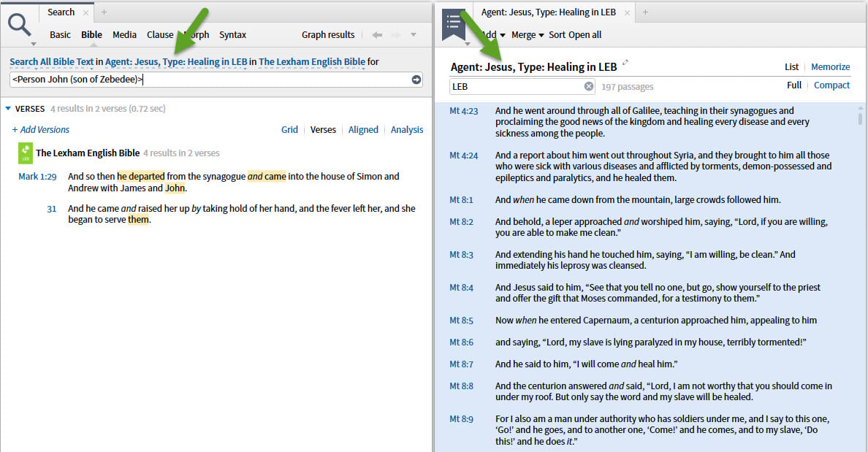This screenshot has width=868, height=452.
Task: Change the Search All Bible Text range link
Action: click(51, 62)
